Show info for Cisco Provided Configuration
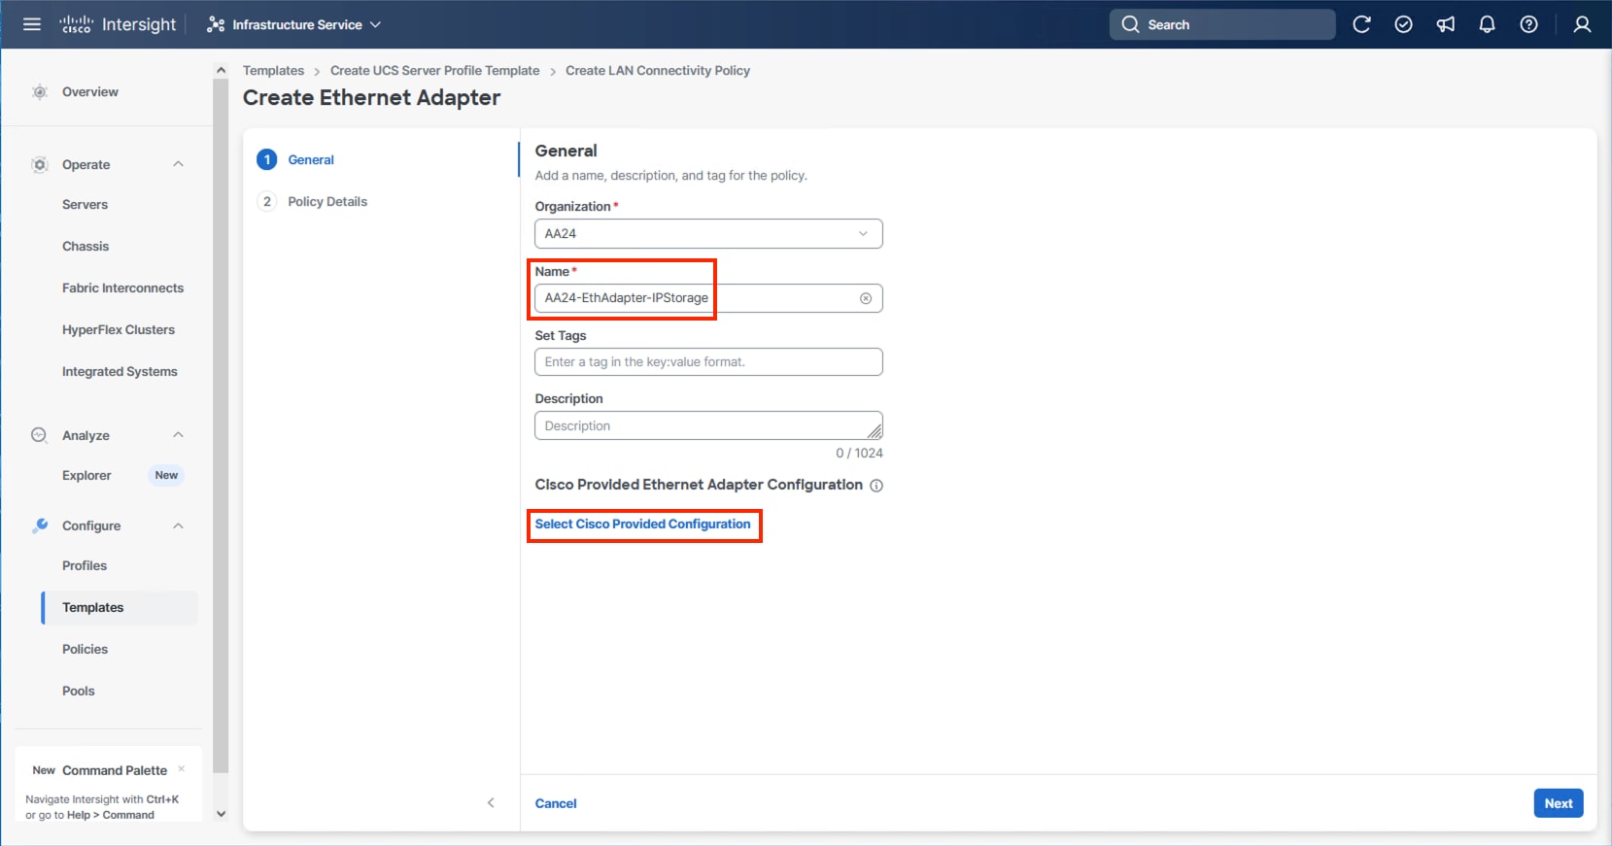Image resolution: width=1612 pixels, height=846 pixels. pyautogui.click(x=876, y=486)
